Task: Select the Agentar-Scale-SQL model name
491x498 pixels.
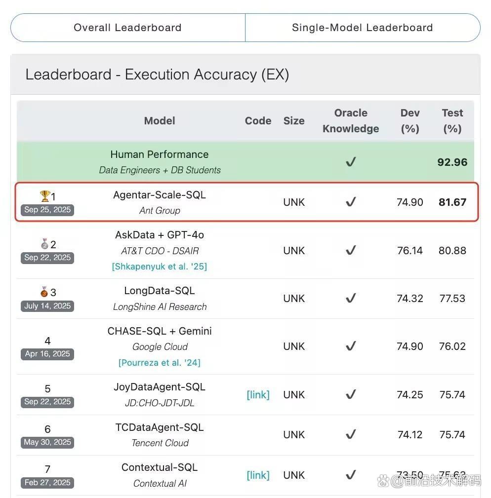Action: coord(159,195)
